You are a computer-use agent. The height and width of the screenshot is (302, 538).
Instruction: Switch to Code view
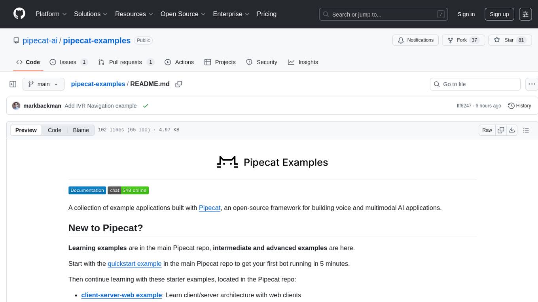pos(55,130)
